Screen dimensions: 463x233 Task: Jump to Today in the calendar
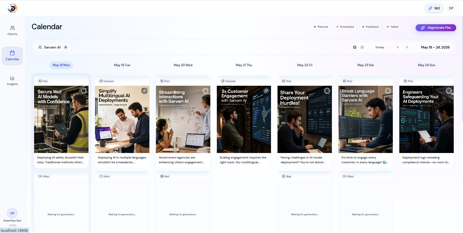[380, 47]
